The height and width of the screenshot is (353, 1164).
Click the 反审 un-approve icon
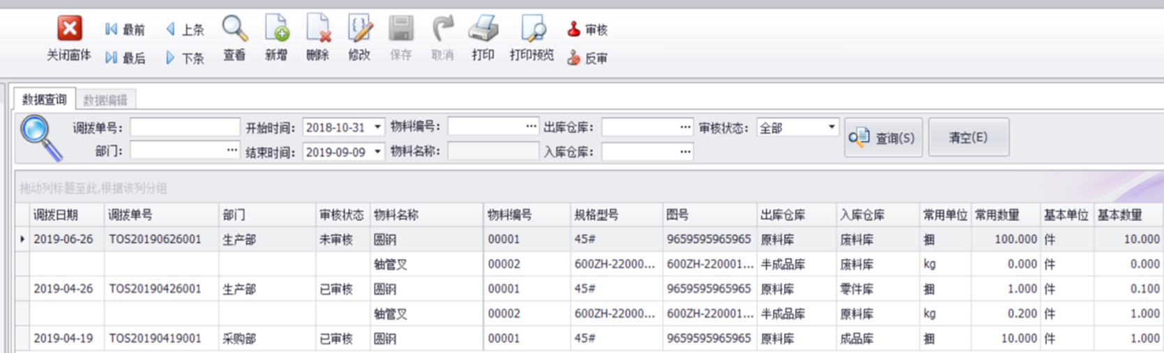[574, 58]
